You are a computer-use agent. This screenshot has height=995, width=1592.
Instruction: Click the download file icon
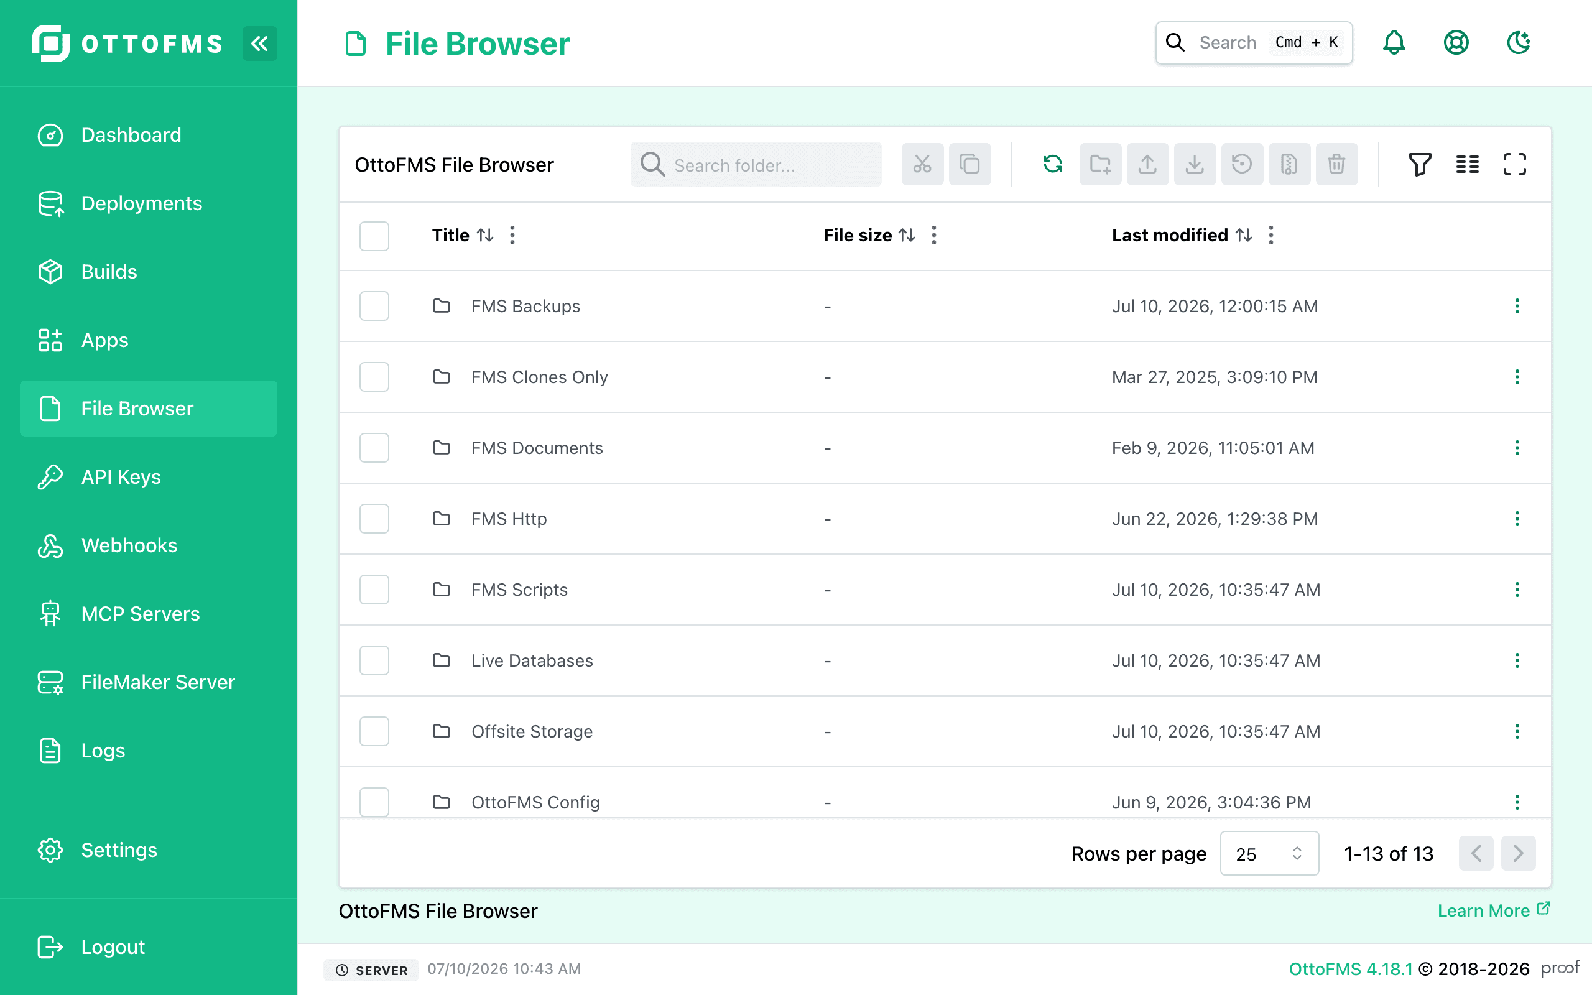1195,164
